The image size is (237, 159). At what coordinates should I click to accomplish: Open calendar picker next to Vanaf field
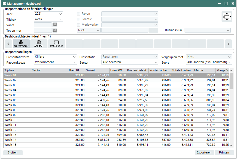click(x=55, y=25)
